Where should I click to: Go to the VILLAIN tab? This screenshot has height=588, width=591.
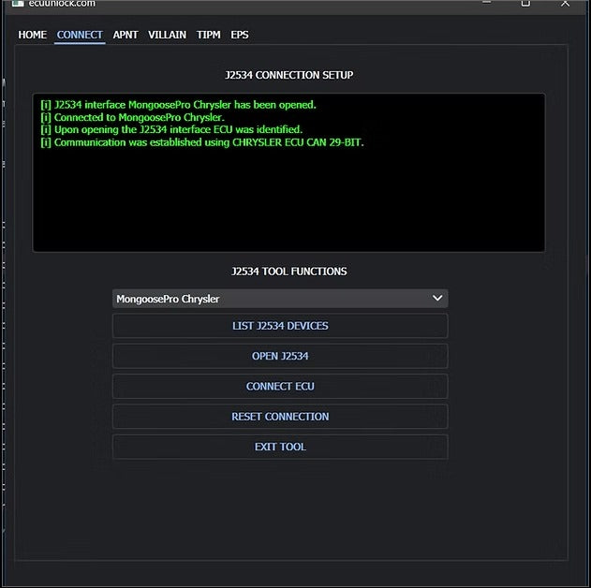(167, 35)
